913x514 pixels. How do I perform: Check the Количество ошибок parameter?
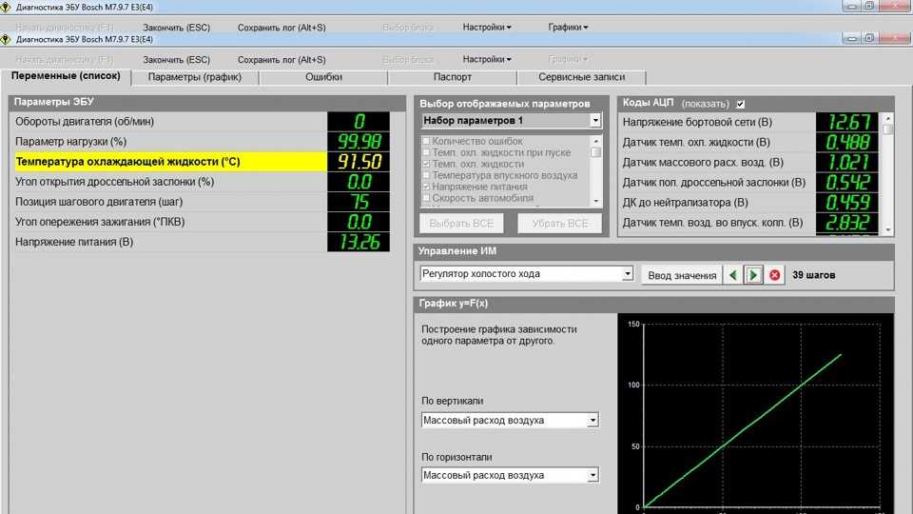(x=426, y=141)
